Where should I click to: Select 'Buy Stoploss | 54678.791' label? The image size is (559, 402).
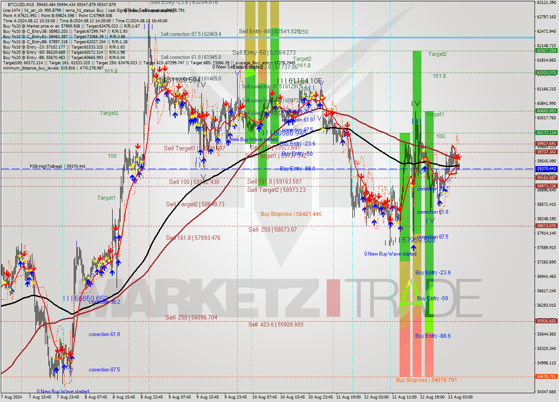(x=427, y=380)
